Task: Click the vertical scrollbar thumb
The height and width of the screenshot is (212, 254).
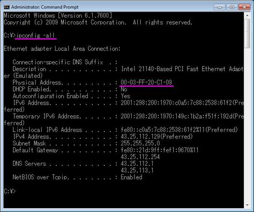Action: pyautogui.click(x=247, y=33)
